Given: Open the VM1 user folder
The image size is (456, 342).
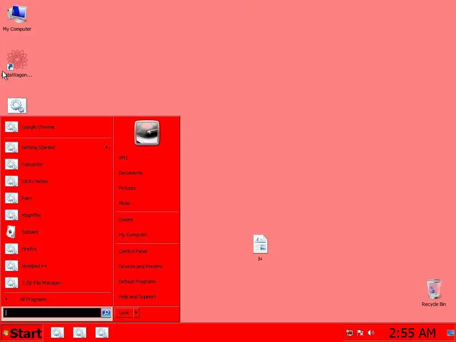Looking at the screenshot, I should point(147,158).
